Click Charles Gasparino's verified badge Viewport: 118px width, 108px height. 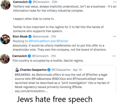(x=49, y=70)
